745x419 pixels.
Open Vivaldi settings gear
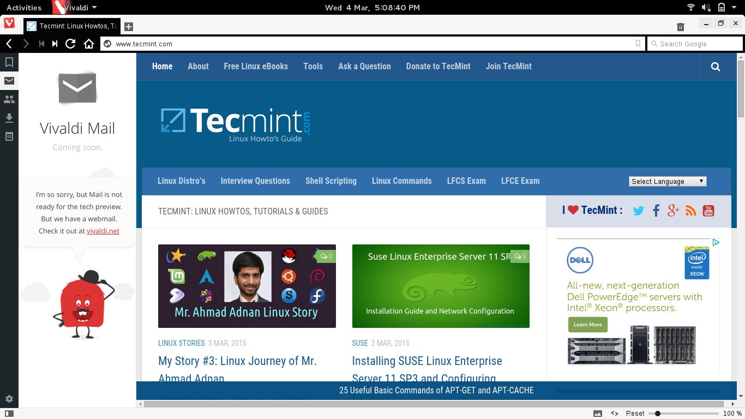click(9, 399)
